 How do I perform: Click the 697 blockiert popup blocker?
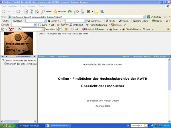(x=76, y=25)
